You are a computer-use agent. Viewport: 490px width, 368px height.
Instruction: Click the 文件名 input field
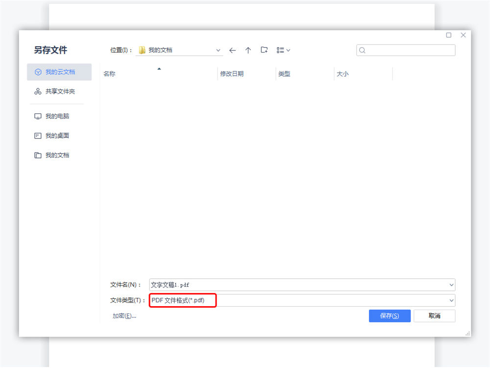pos(298,285)
